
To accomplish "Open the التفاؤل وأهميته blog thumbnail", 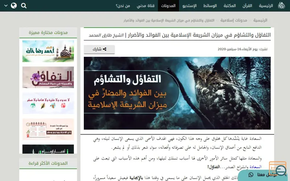I will [x=48, y=77].
